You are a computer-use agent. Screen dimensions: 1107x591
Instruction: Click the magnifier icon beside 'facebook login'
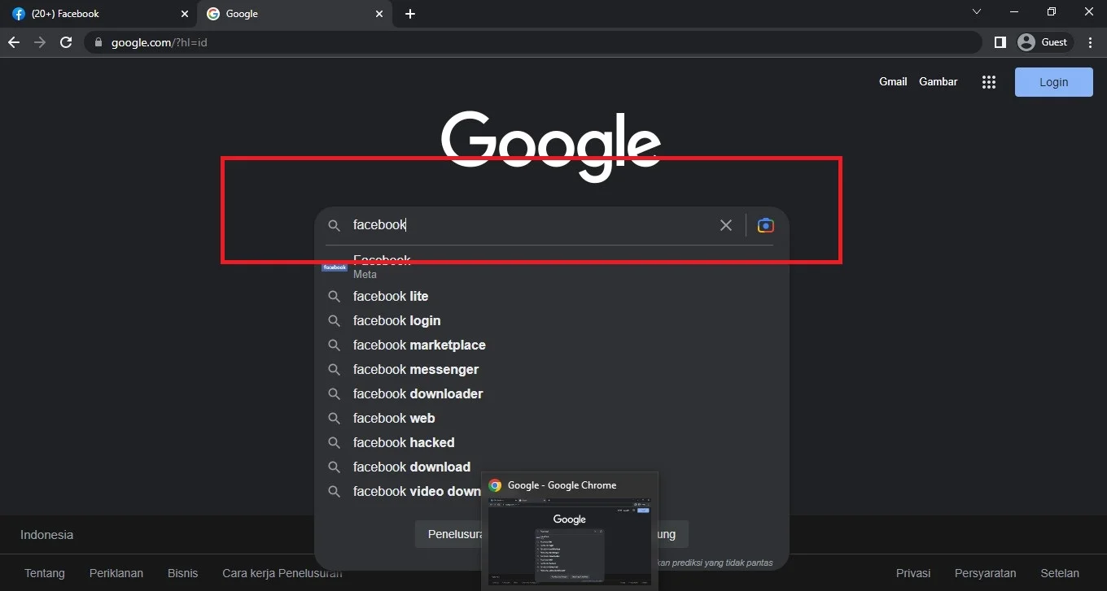click(334, 321)
